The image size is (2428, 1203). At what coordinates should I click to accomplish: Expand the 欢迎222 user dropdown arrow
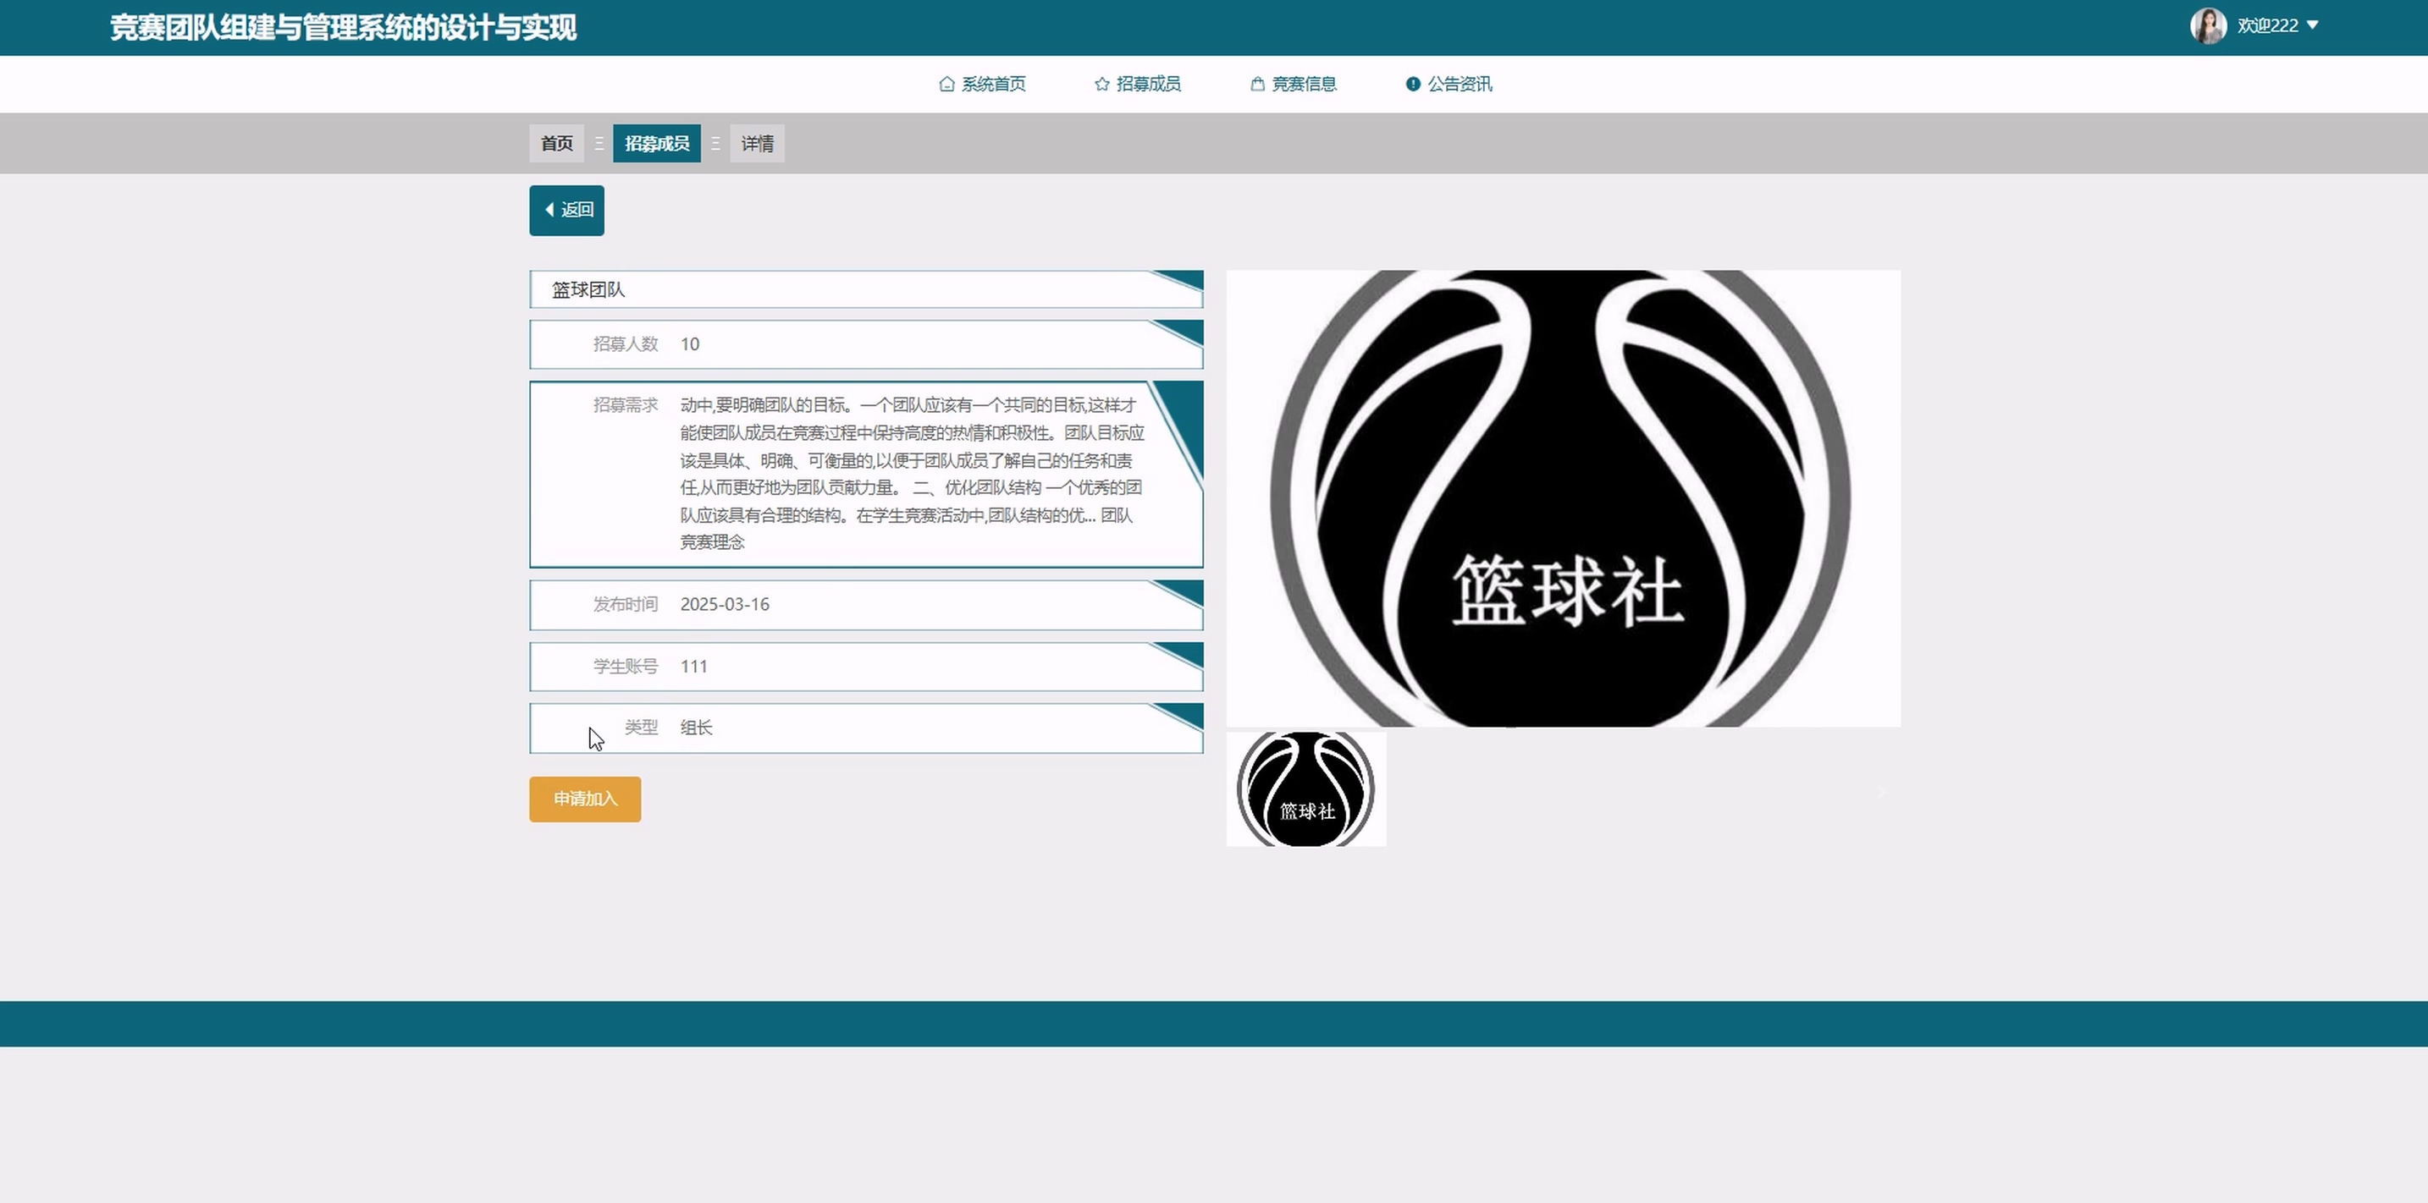[x=2312, y=25]
